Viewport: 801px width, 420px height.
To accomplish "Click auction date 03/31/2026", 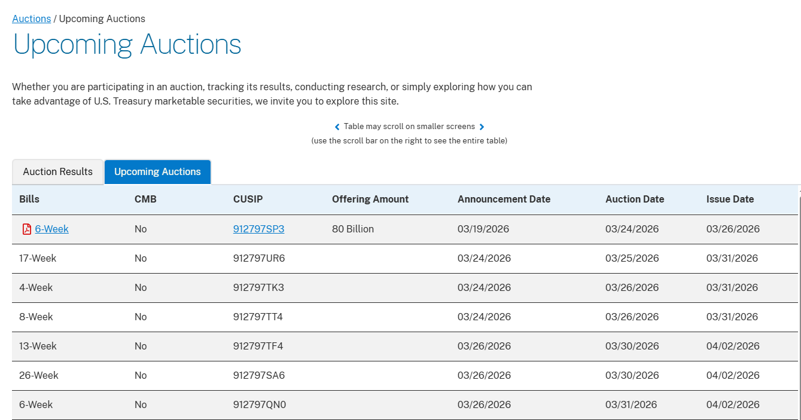I will pyautogui.click(x=631, y=404).
